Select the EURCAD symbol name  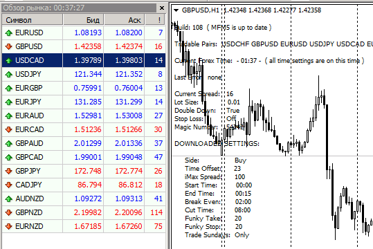point(30,129)
